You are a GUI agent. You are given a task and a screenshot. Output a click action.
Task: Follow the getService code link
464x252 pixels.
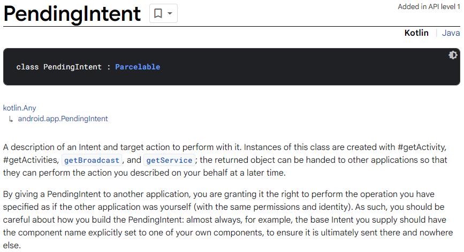(x=169, y=160)
